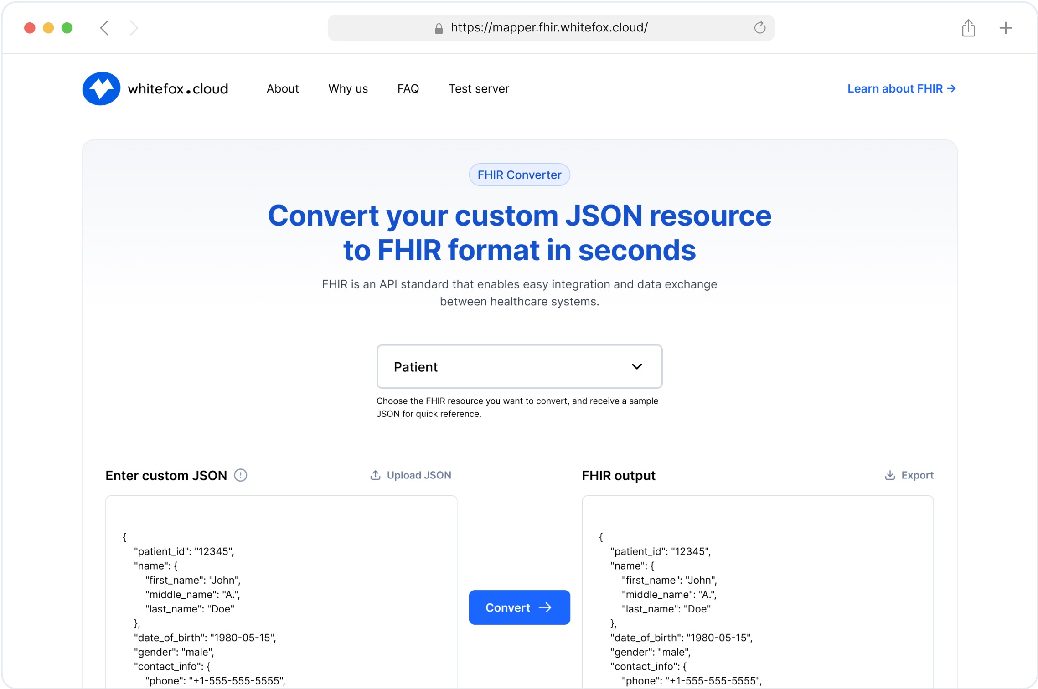Go to the FAQ section

(x=408, y=89)
